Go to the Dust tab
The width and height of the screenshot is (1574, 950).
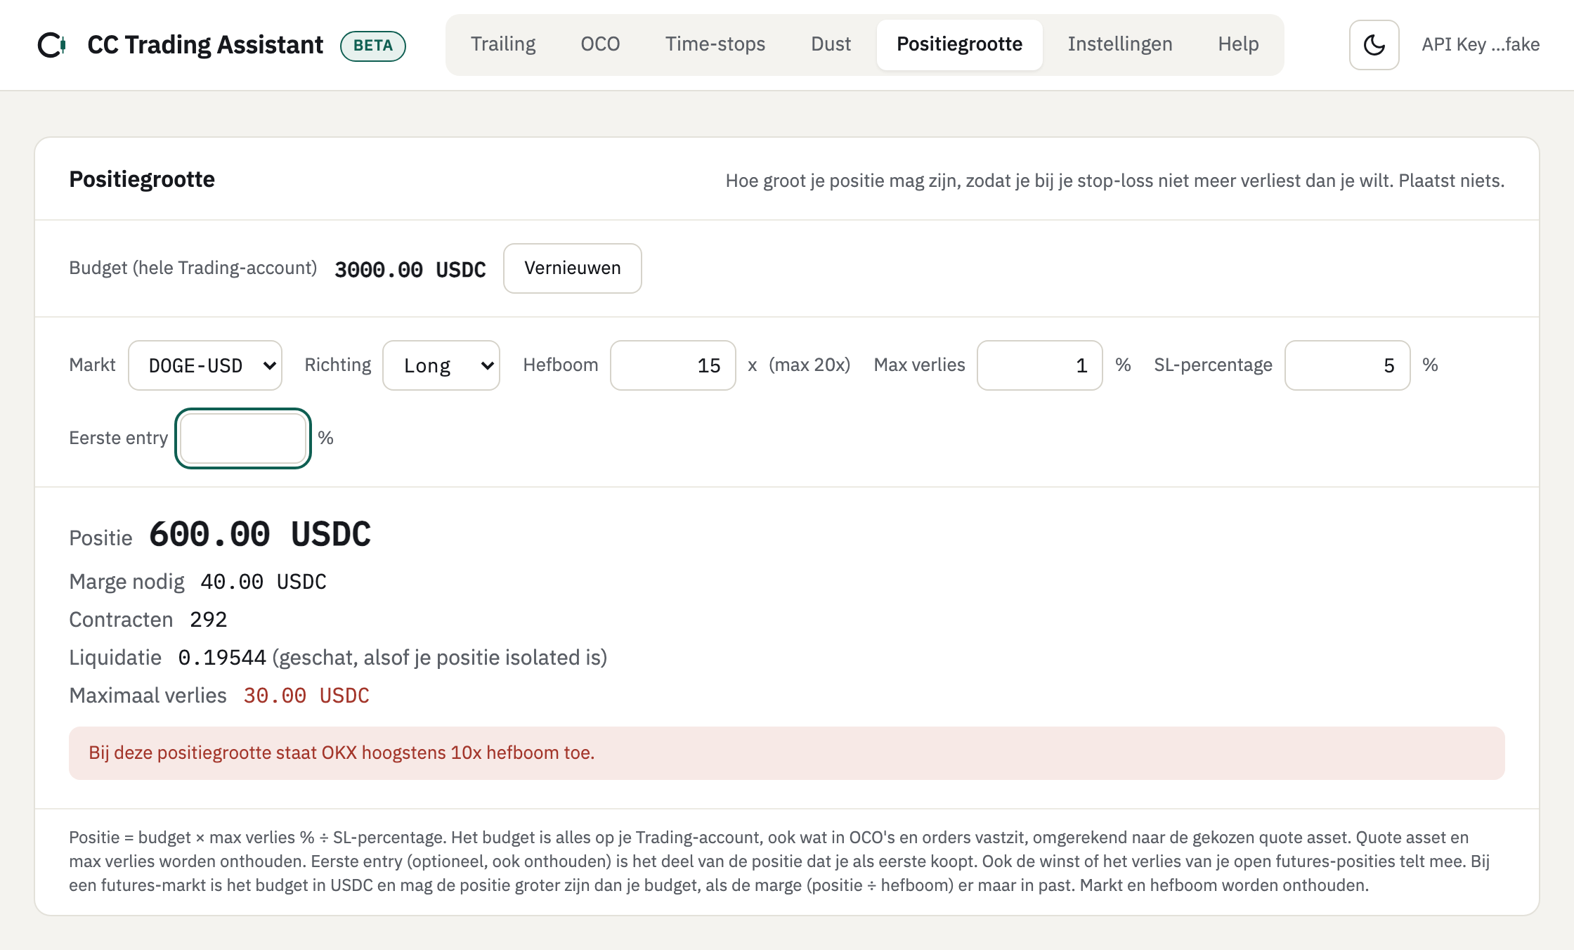point(831,44)
